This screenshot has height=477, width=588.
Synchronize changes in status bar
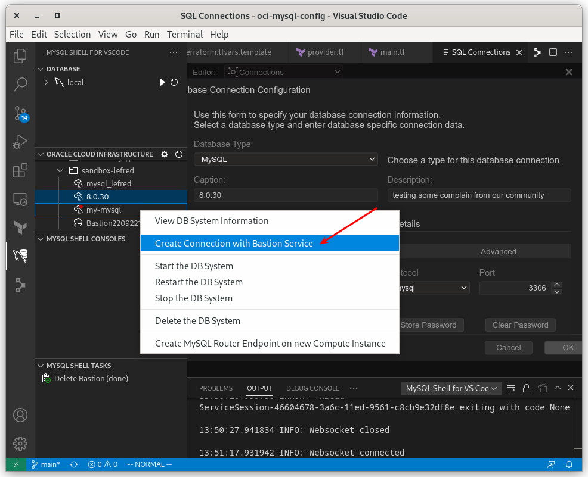point(74,464)
